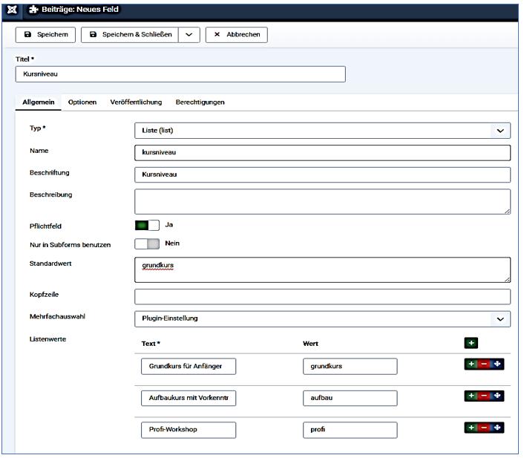Screen dimensions: 524x458
Task: Toggle the Pflichtfeld switch
Action: click(147, 225)
